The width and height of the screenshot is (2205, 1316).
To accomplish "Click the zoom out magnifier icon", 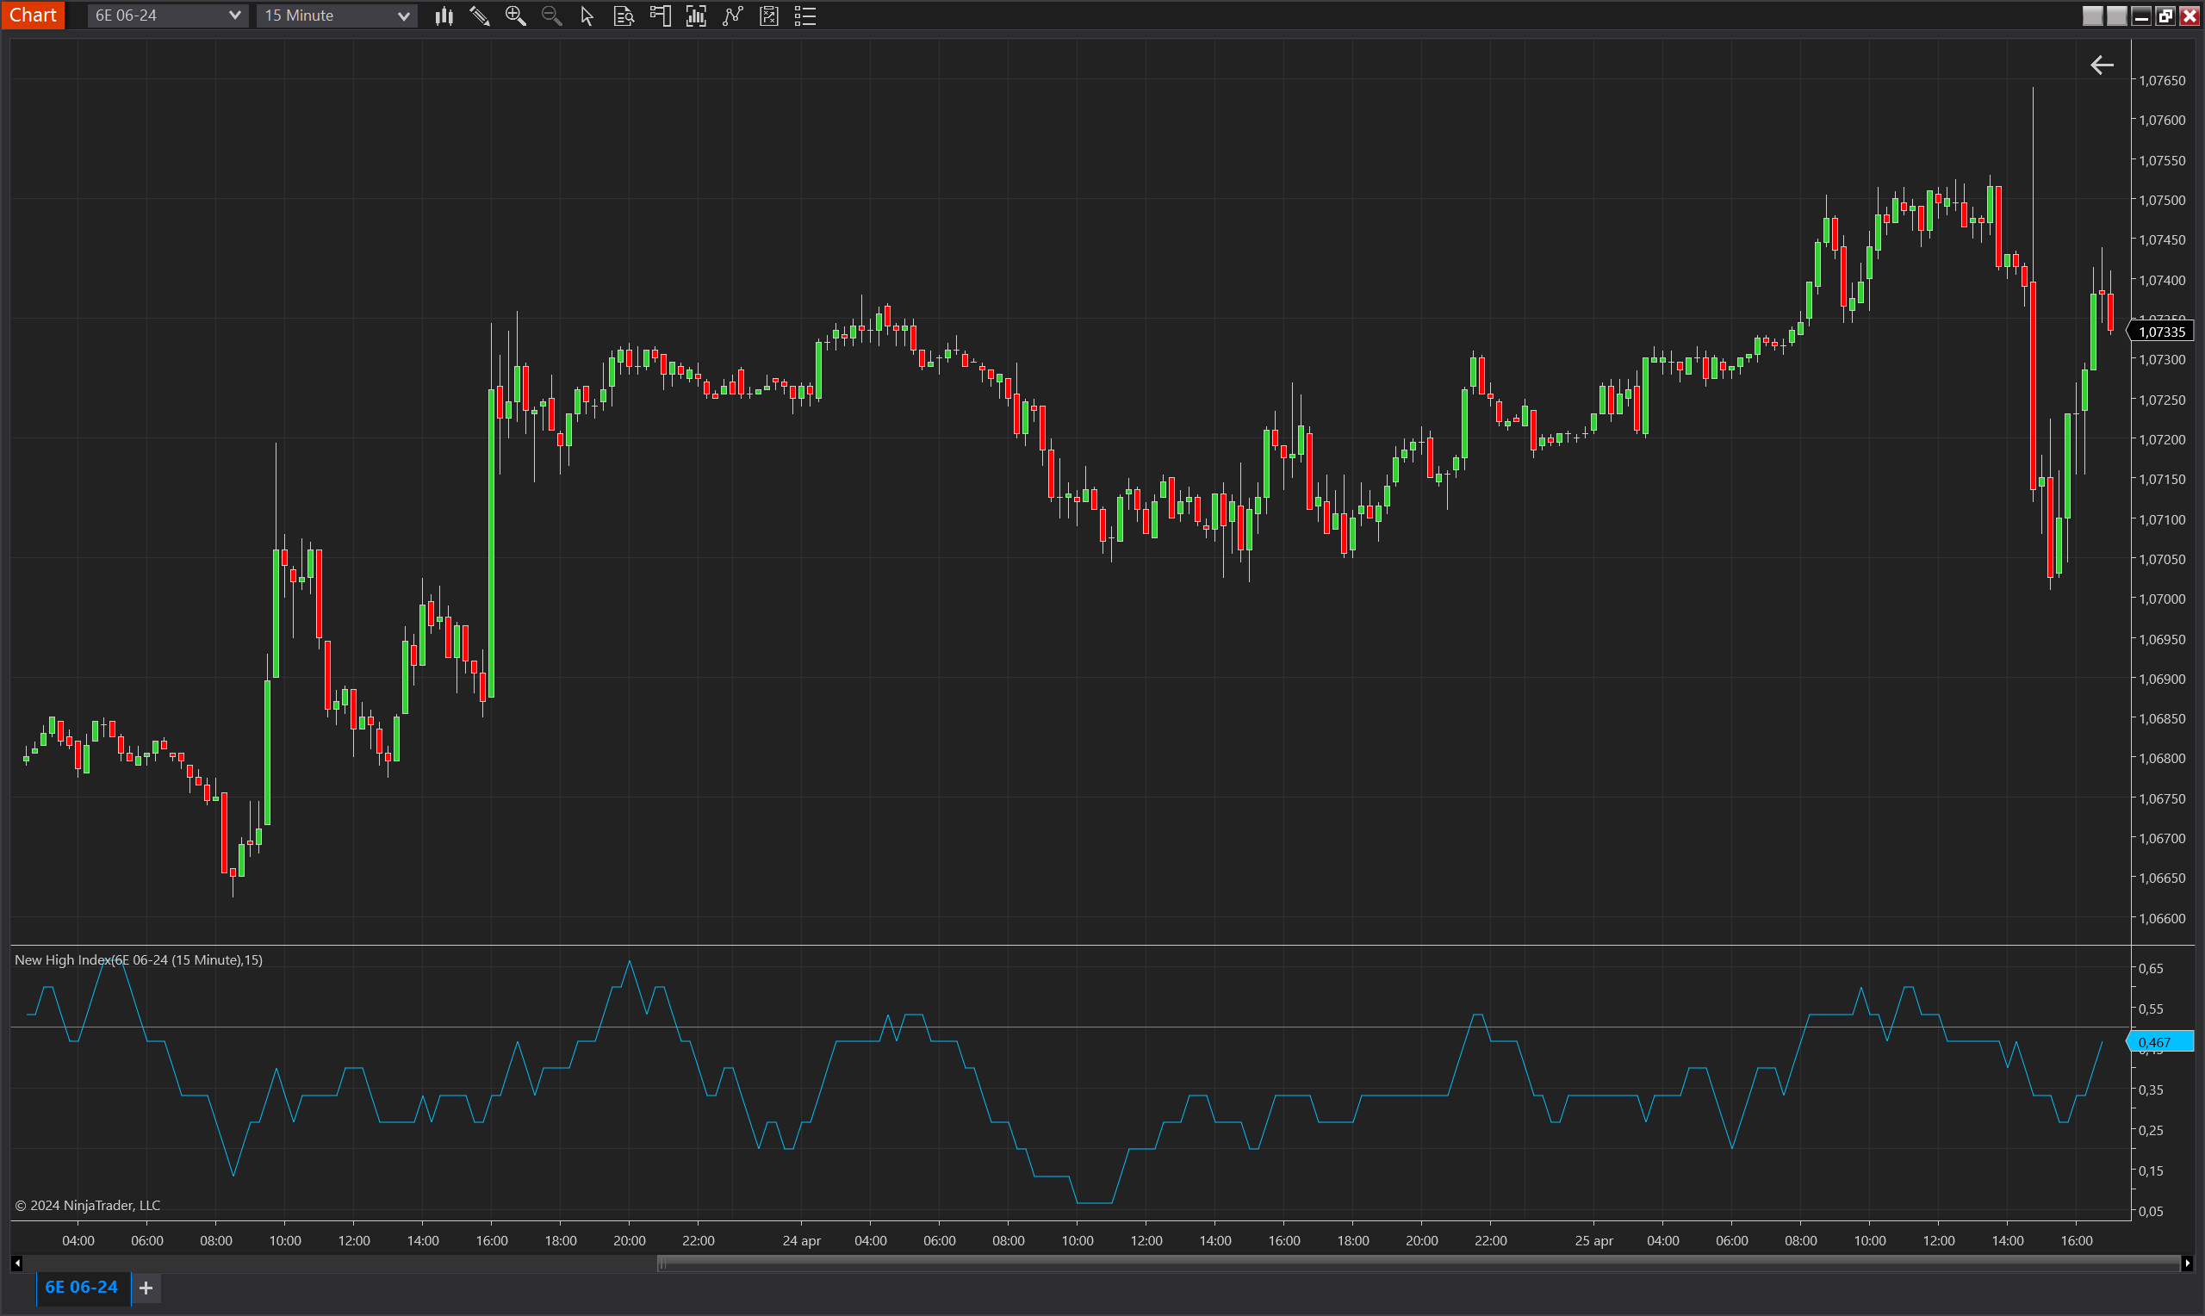I will [551, 16].
